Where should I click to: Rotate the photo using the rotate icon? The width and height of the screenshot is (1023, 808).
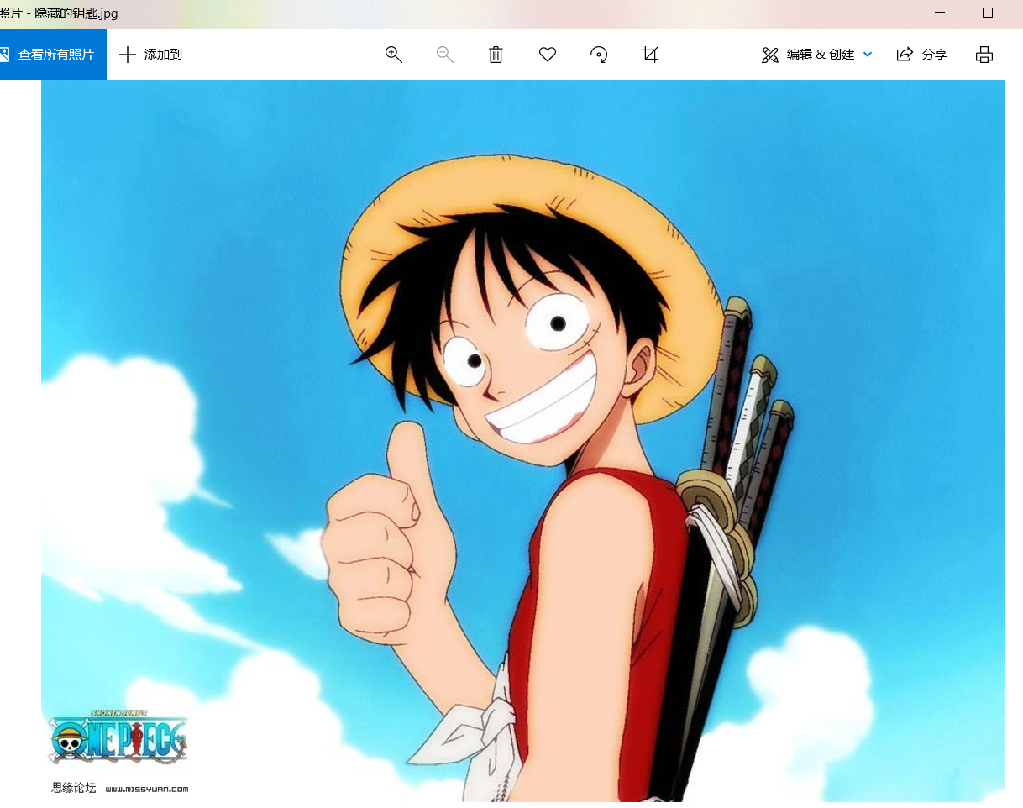599,55
